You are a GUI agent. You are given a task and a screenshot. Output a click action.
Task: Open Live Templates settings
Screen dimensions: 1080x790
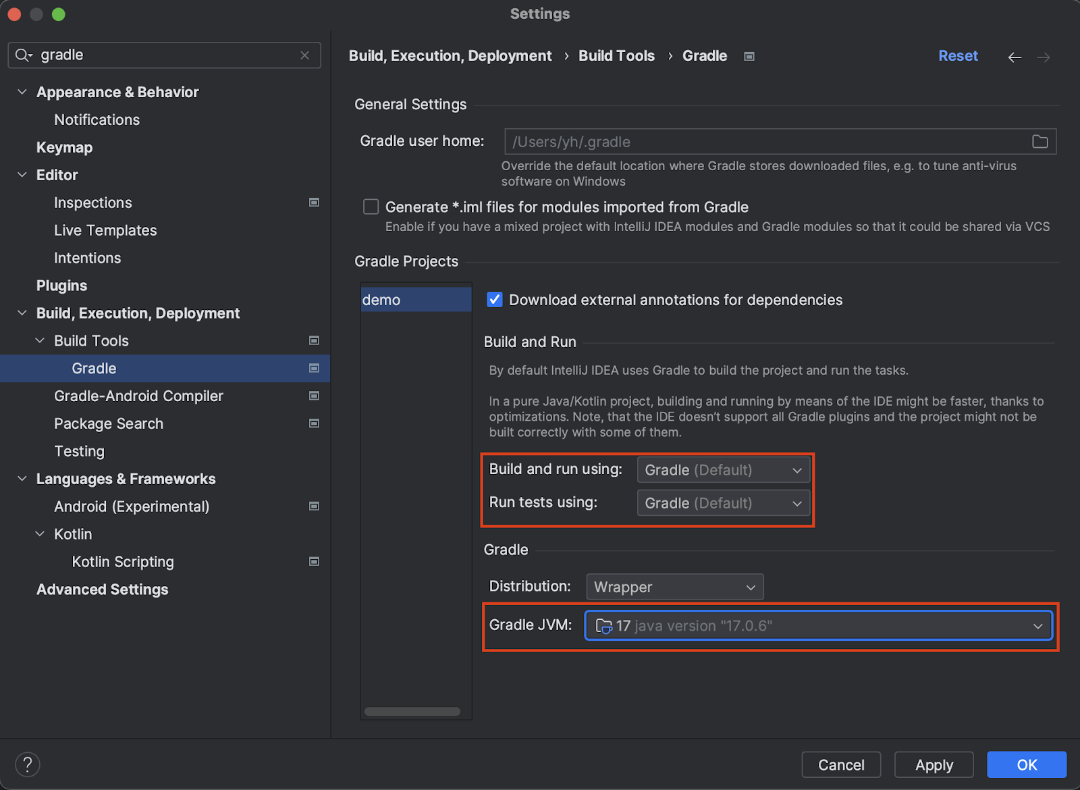(105, 230)
